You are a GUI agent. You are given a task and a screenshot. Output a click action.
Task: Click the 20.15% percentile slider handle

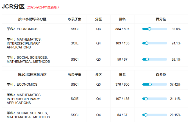pyautogui.click(x=146, y=115)
